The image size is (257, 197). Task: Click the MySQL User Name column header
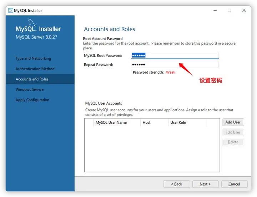[117, 123]
